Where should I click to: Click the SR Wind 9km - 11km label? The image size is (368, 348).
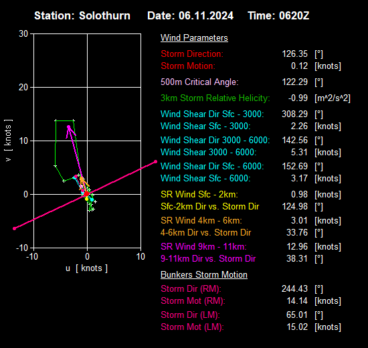pyautogui.click(x=203, y=246)
